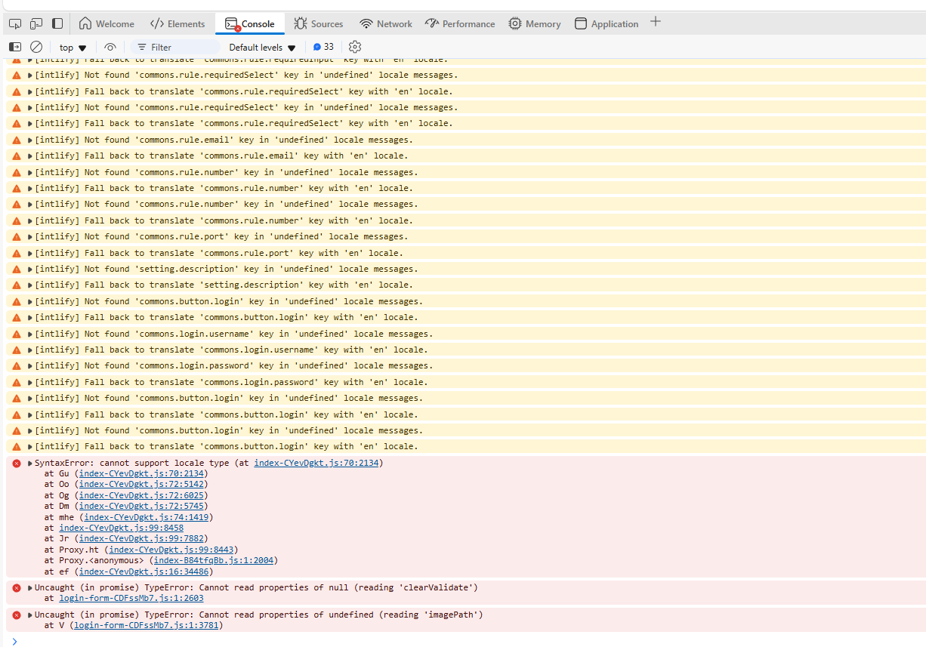The image size is (926, 647).
Task: Open the Memory tab
Action: [535, 23]
